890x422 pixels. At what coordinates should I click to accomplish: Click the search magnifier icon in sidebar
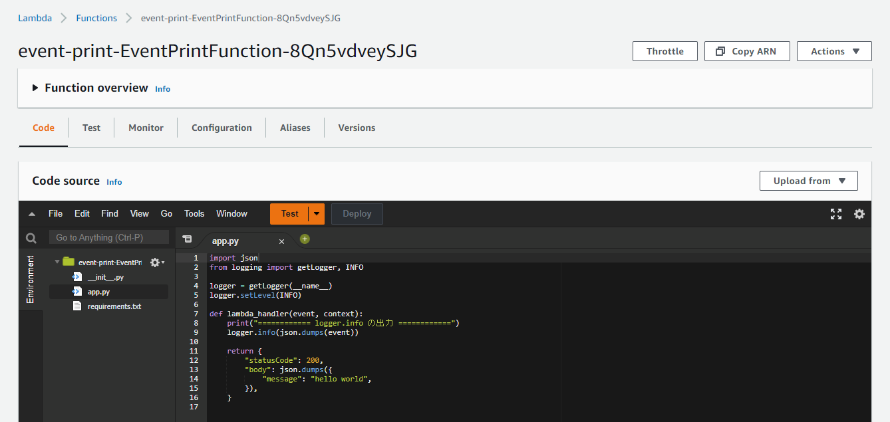[x=31, y=238]
